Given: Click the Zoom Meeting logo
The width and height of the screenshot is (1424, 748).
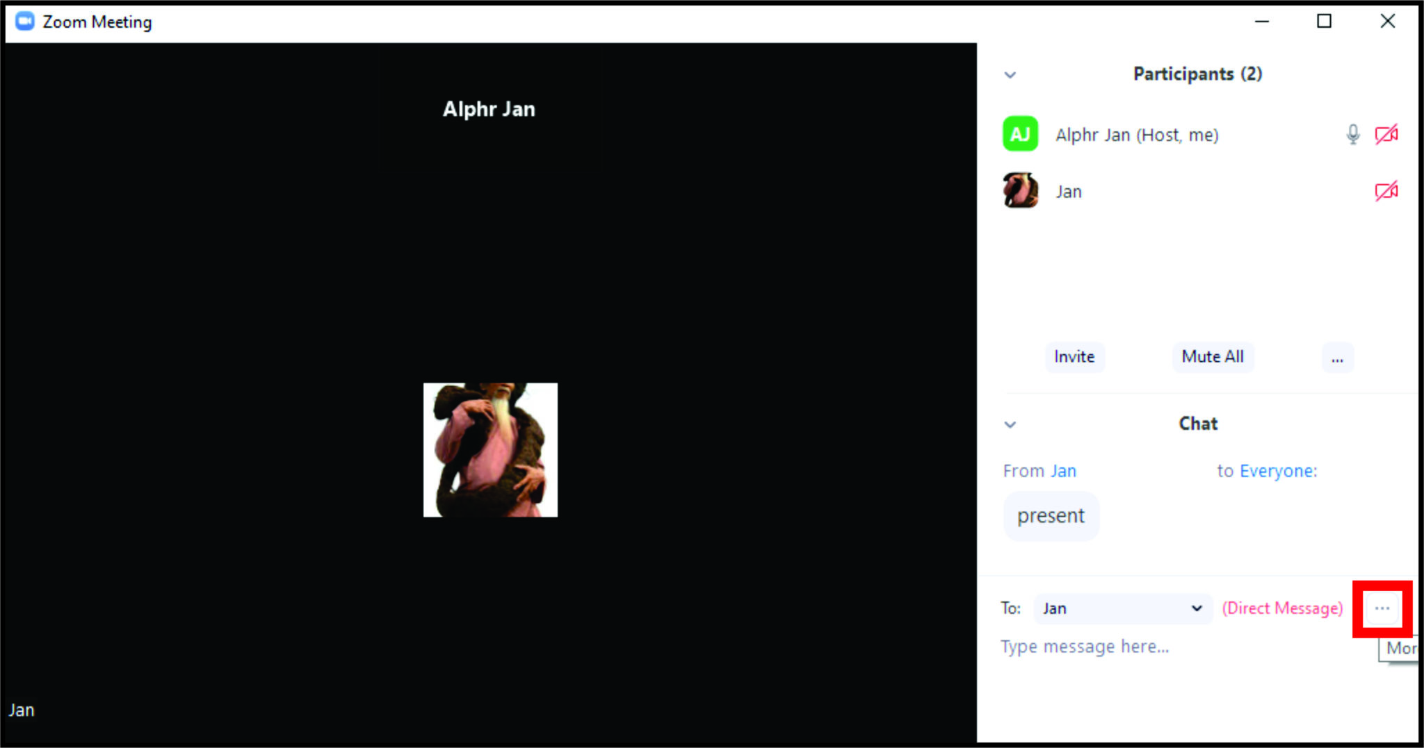Looking at the screenshot, I should click(25, 21).
